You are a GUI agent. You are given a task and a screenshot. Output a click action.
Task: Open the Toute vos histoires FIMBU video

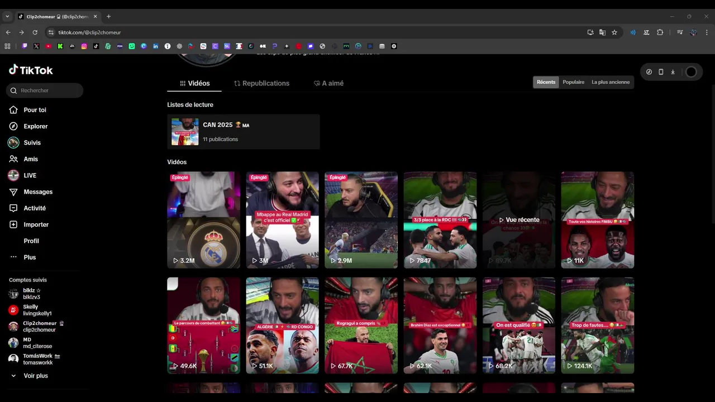pyautogui.click(x=597, y=220)
